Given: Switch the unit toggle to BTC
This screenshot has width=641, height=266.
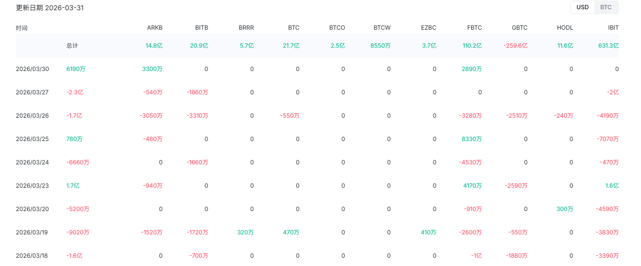Looking at the screenshot, I should point(605,7).
